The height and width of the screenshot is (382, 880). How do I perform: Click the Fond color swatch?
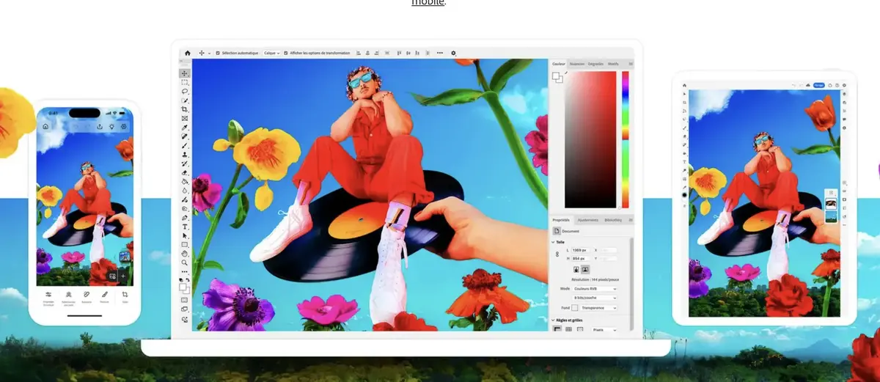[574, 307]
